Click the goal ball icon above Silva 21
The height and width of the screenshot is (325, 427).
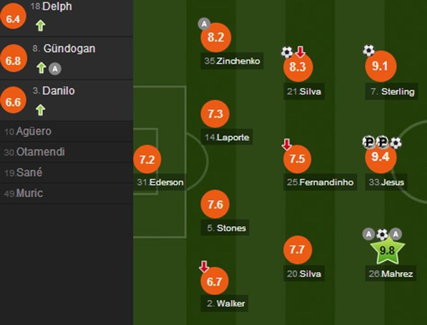(287, 52)
